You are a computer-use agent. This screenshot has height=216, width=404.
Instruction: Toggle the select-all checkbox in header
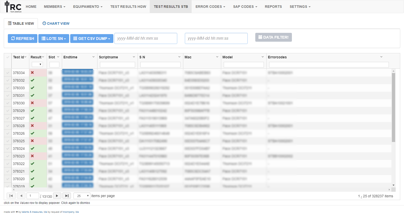pyautogui.click(x=8, y=57)
